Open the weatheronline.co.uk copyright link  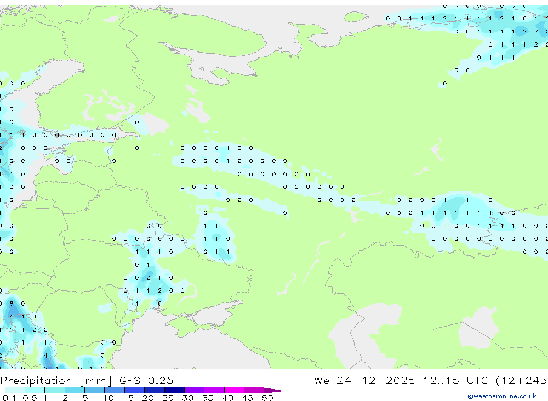click(502, 396)
